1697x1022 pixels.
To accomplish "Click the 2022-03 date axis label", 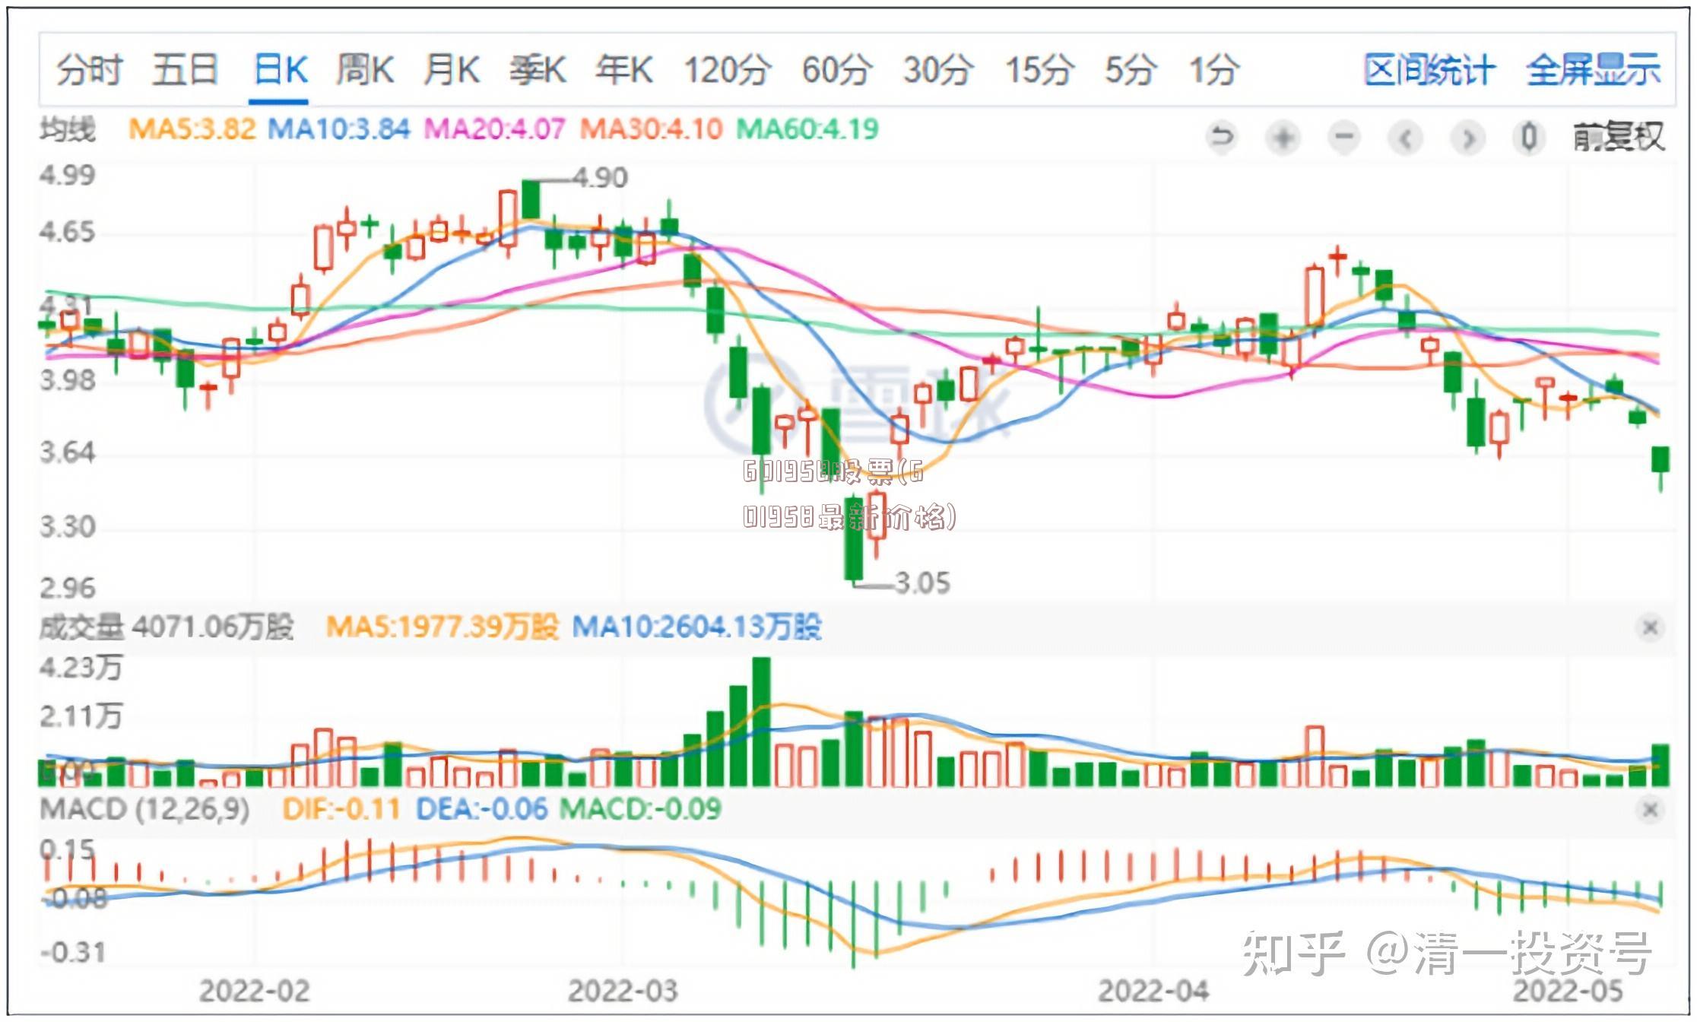I will coord(622,992).
